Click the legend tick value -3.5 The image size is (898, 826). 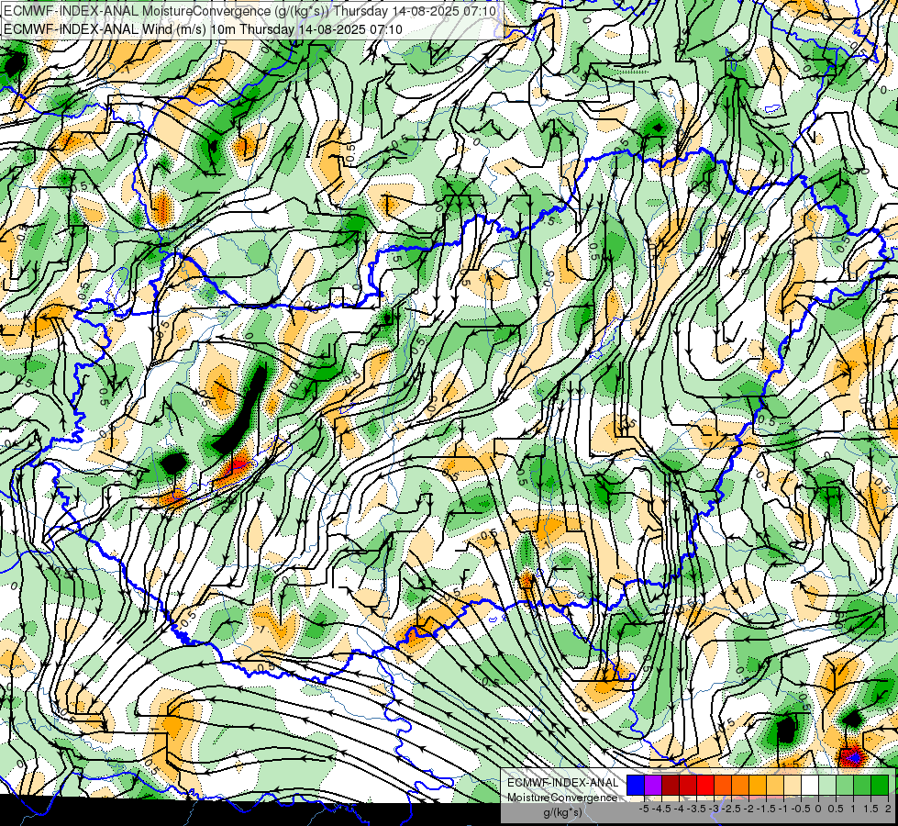click(x=697, y=809)
